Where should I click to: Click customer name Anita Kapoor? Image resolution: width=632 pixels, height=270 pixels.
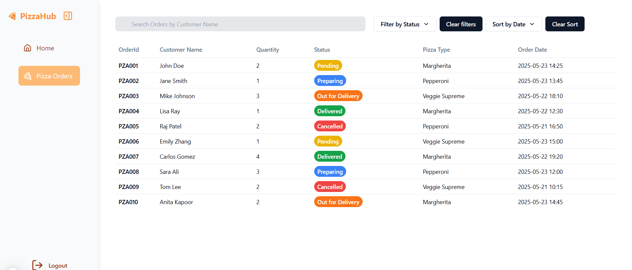tap(176, 202)
